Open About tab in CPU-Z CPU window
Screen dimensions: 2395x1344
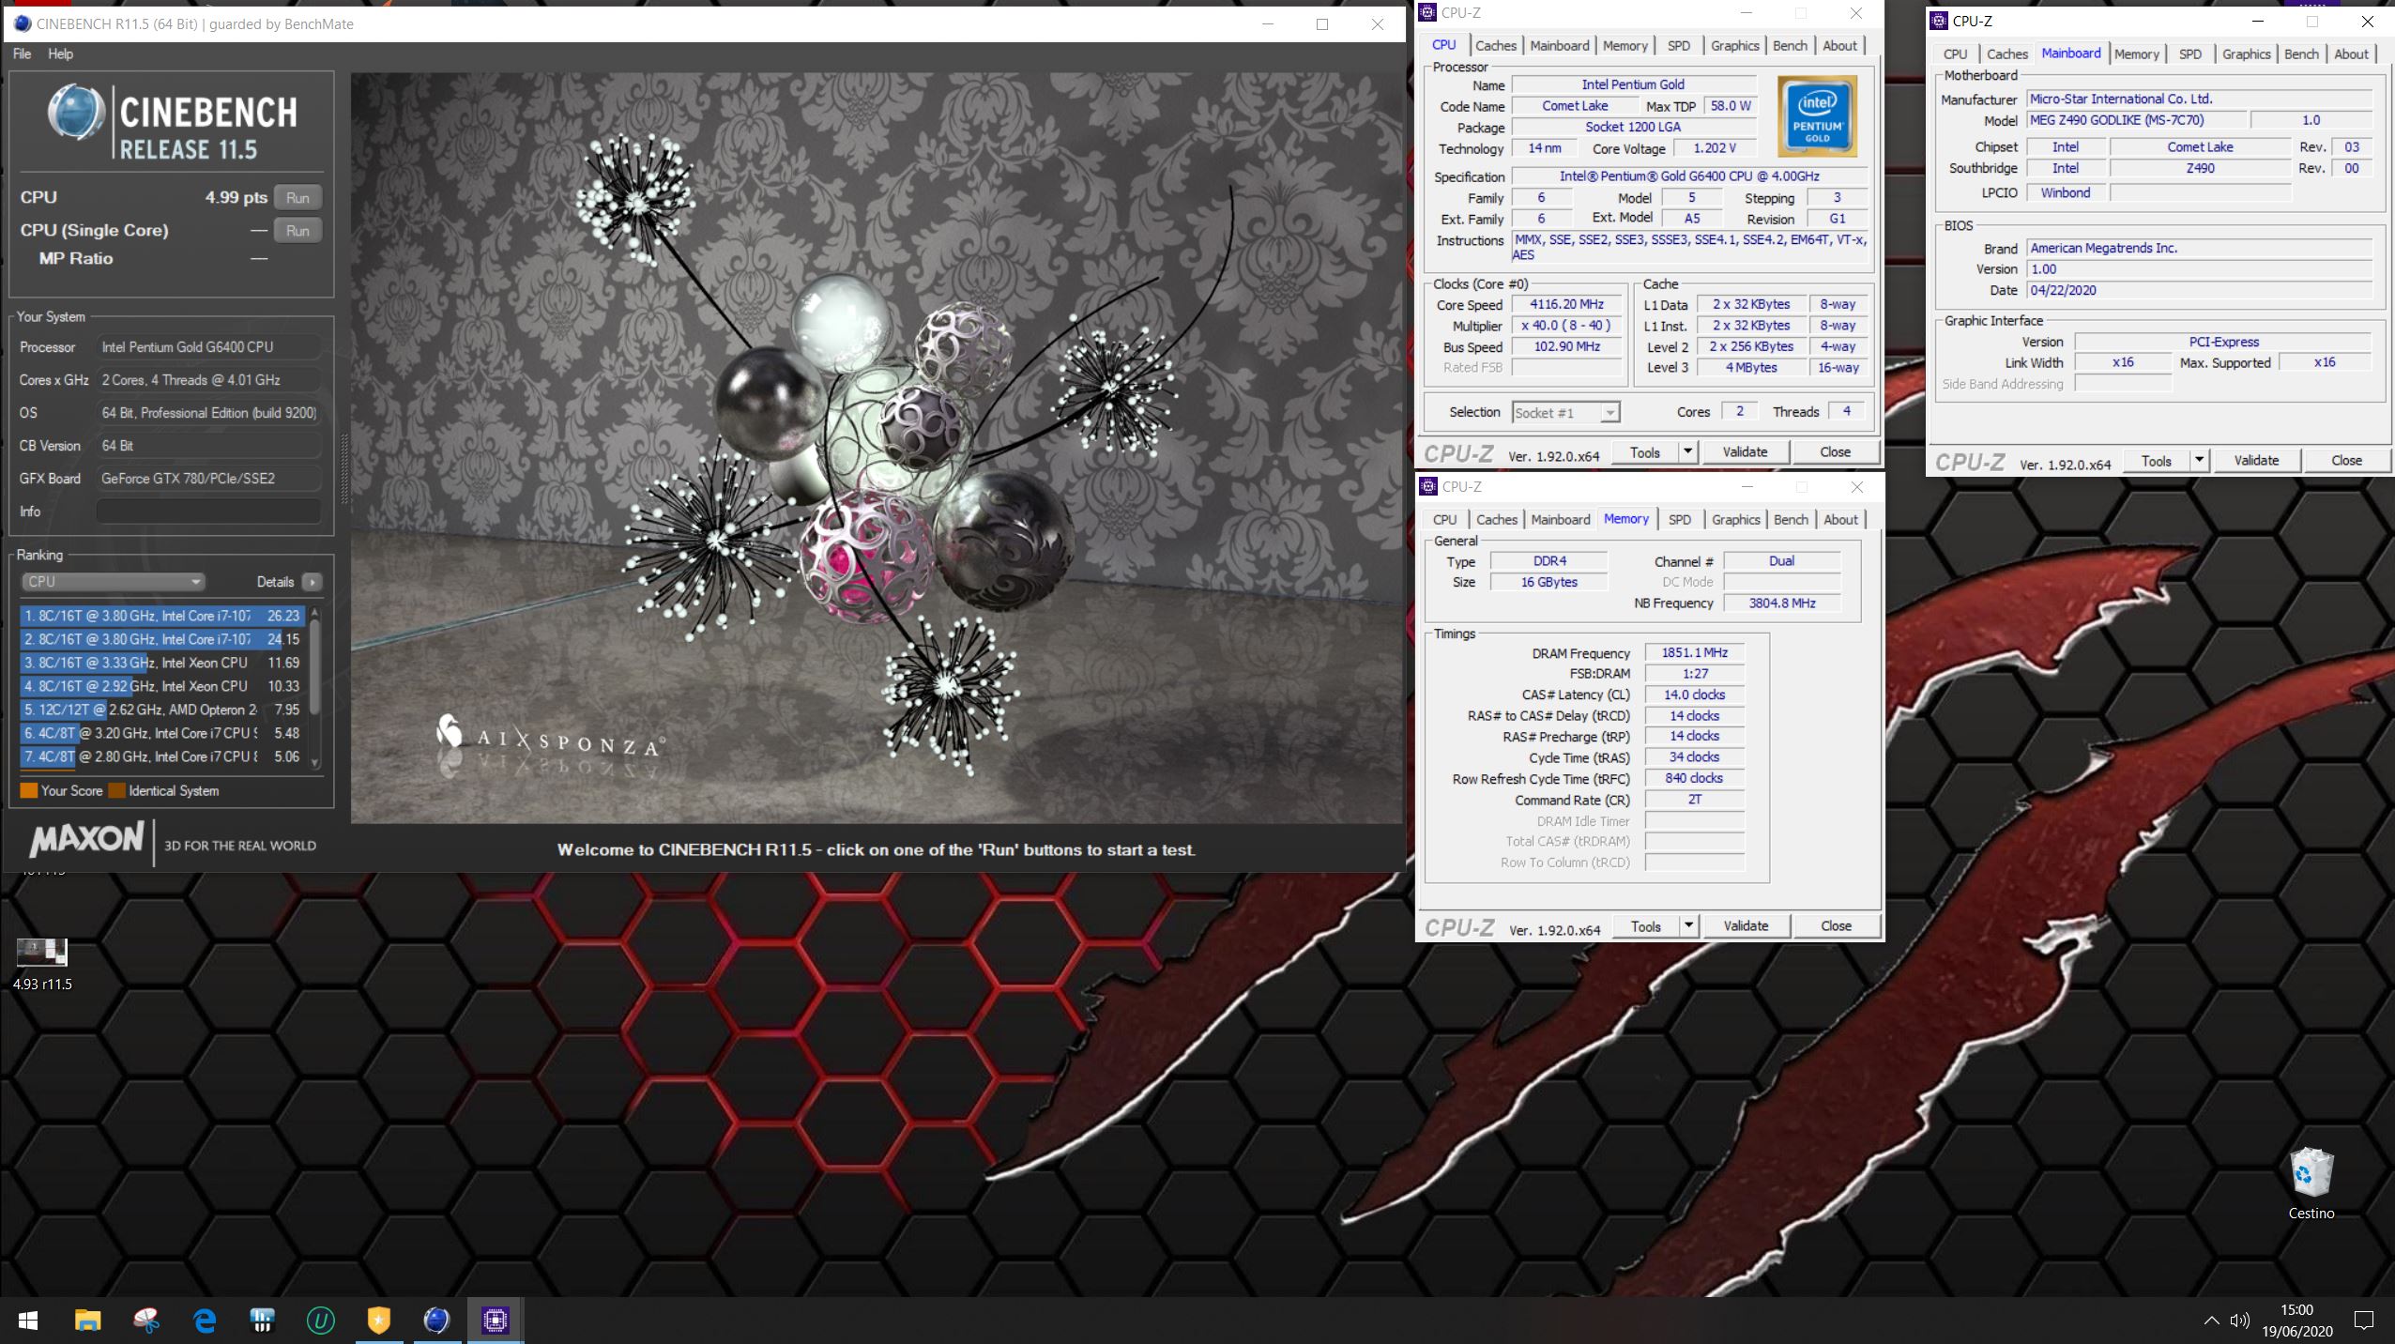(x=1839, y=45)
